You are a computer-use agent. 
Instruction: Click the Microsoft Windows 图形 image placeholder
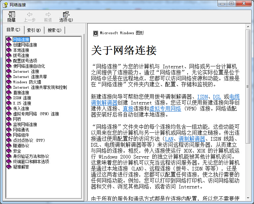[x=96, y=33]
